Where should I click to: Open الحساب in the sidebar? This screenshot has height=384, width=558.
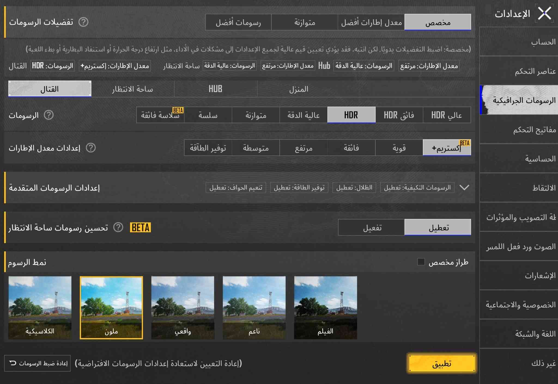pyautogui.click(x=519, y=42)
